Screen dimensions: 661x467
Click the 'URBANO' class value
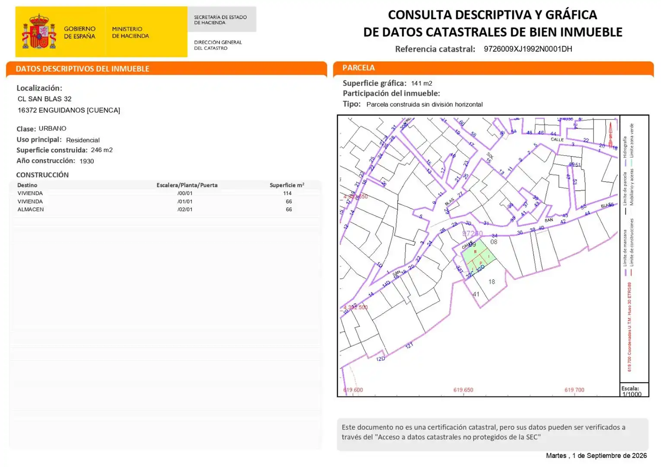coord(52,128)
